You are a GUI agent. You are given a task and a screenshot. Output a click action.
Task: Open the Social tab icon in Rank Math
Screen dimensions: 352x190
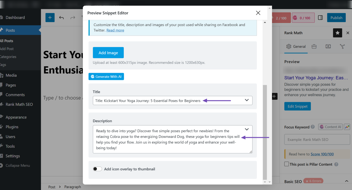coord(342,46)
